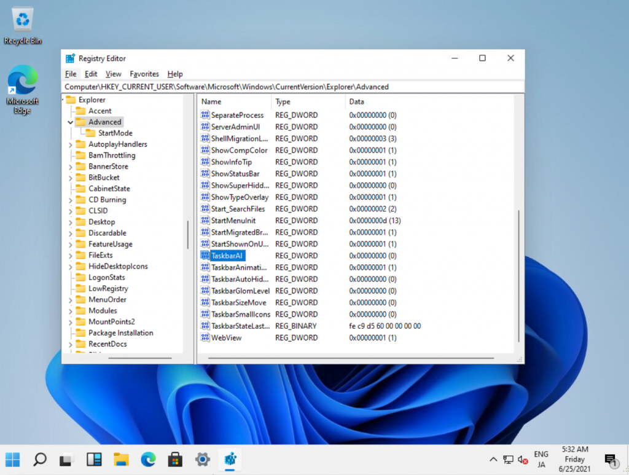Click the Registry Editor taskbar icon
The width and height of the screenshot is (629, 475).
pos(231,459)
